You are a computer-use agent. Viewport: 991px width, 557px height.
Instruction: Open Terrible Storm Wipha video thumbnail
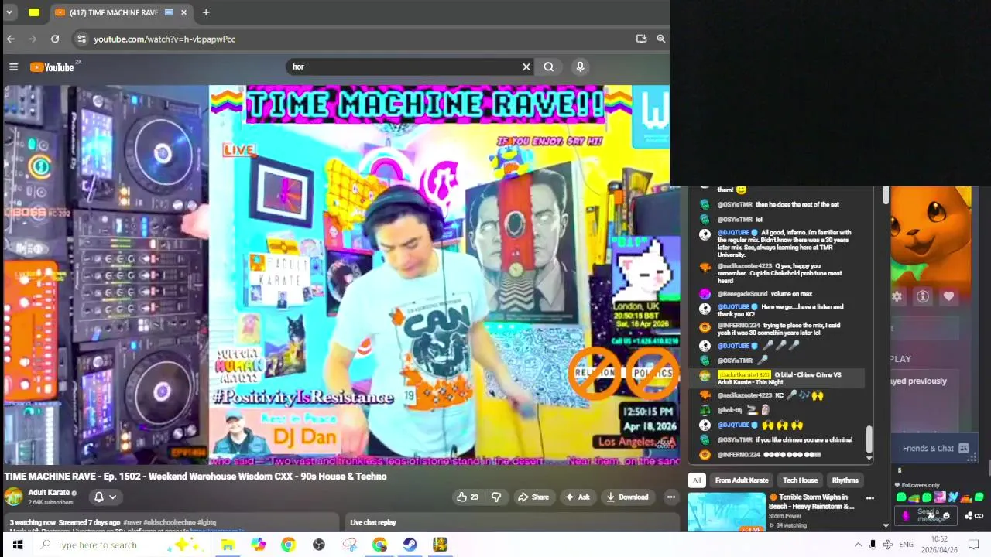coord(726,512)
